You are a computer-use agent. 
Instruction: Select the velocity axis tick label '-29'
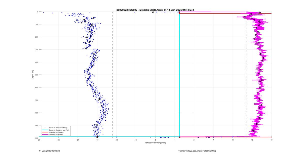click(x=39, y=140)
